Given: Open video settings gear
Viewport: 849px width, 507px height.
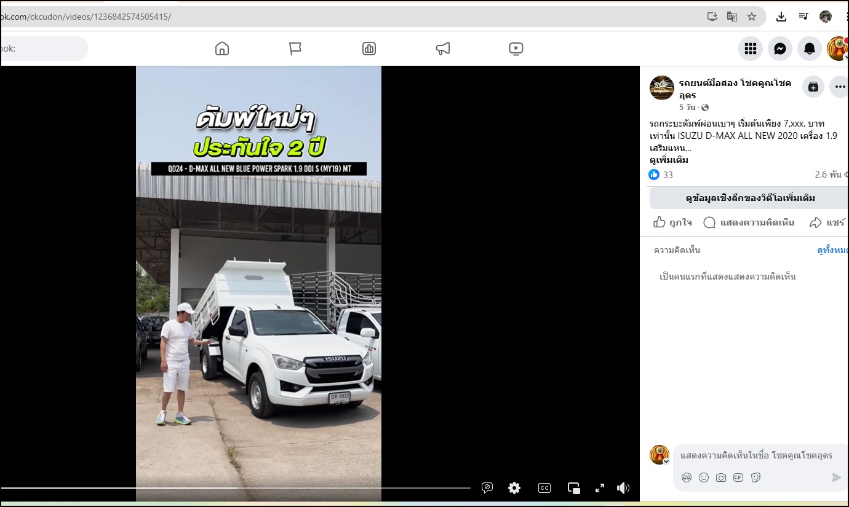Looking at the screenshot, I should click(x=514, y=488).
